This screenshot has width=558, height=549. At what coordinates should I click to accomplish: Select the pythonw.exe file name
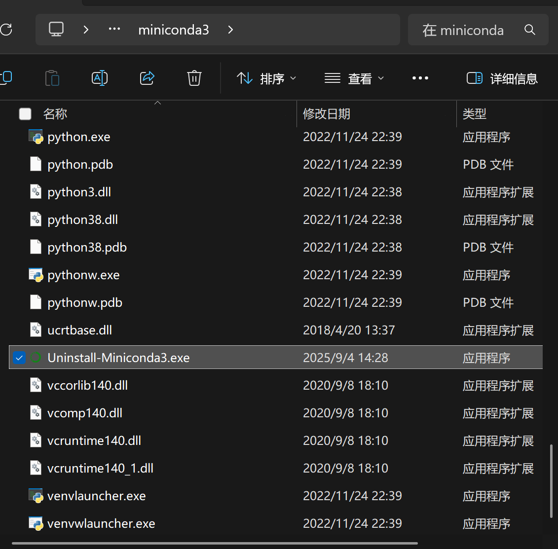click(84, 275)
